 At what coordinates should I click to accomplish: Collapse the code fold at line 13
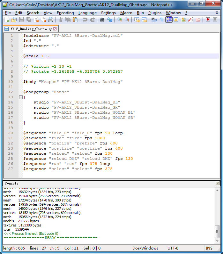click(x=21, y=97)
